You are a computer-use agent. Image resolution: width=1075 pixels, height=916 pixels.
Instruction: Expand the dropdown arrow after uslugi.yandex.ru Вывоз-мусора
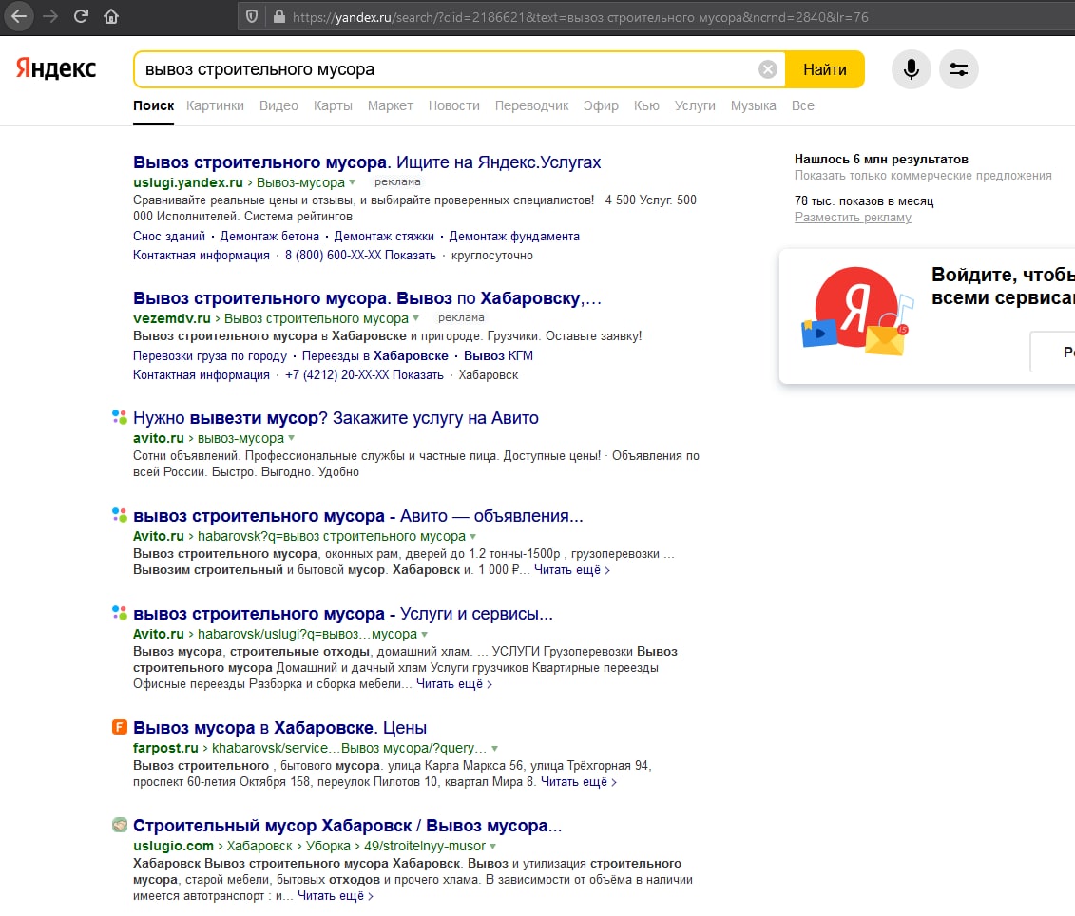click(x=353, y=182)
